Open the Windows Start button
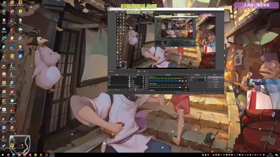The image size is (280, 157). pyautogui.click(x=2, y=155)
